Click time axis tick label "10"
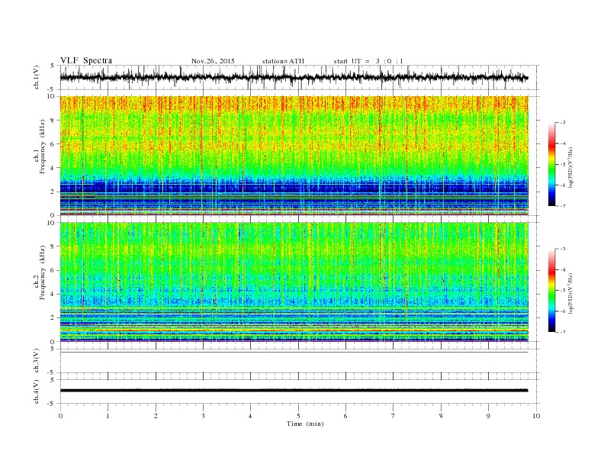This screenshot has width=604, height=467. point(536,416)
